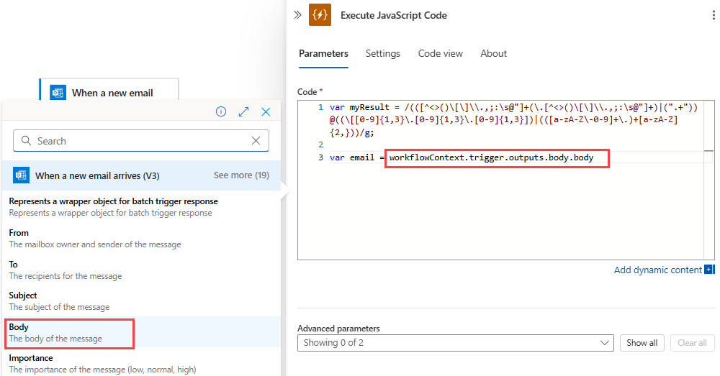Viewport: 720px width, 376px height.
Task: Open the vertical ellipsis more options menu
Action: [x=713, y=15]
